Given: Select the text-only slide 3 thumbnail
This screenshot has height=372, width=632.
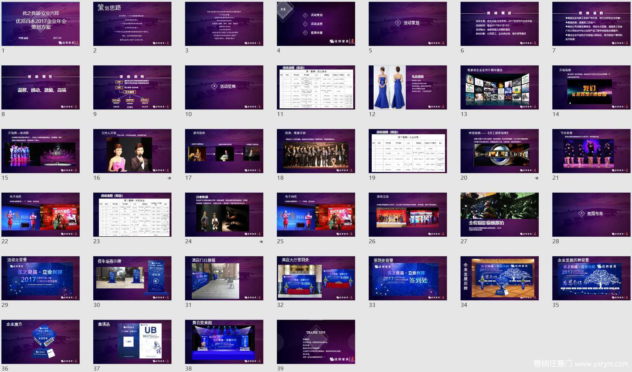Looking at the screenshot, I should [224, 24].
